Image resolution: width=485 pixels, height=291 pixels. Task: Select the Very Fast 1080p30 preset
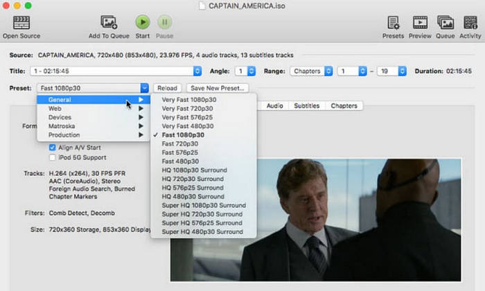pyautogui.click(x=204, y=100)
